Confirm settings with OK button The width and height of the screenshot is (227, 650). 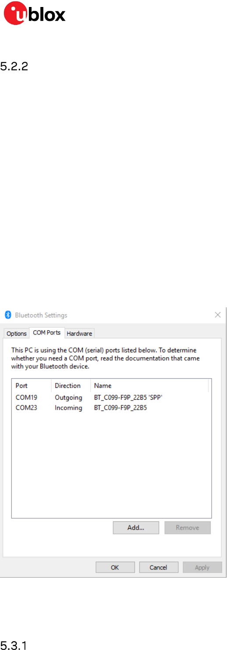pos(115,567)
